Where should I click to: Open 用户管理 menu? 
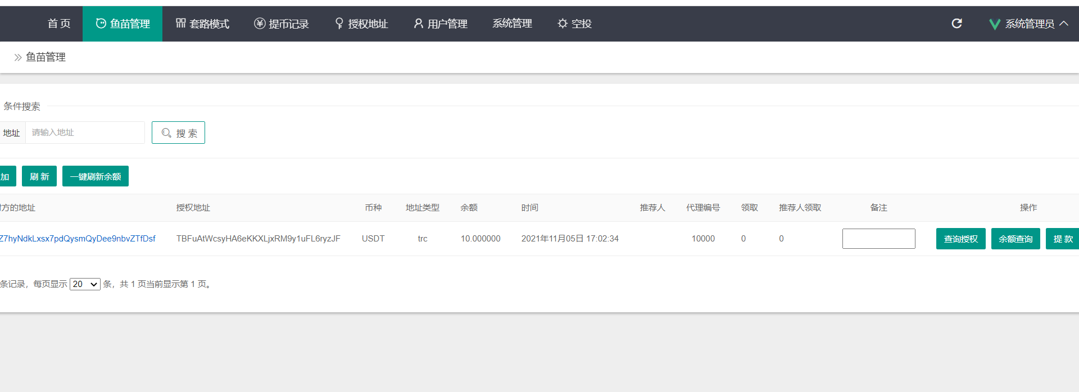(x=441, y=24)
